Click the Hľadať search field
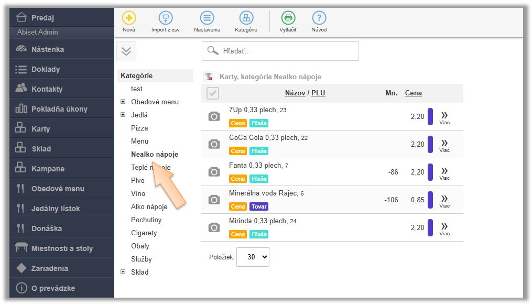Image resolution: width=532 pixels, height=305 pixels. click(x=280, y=51)
